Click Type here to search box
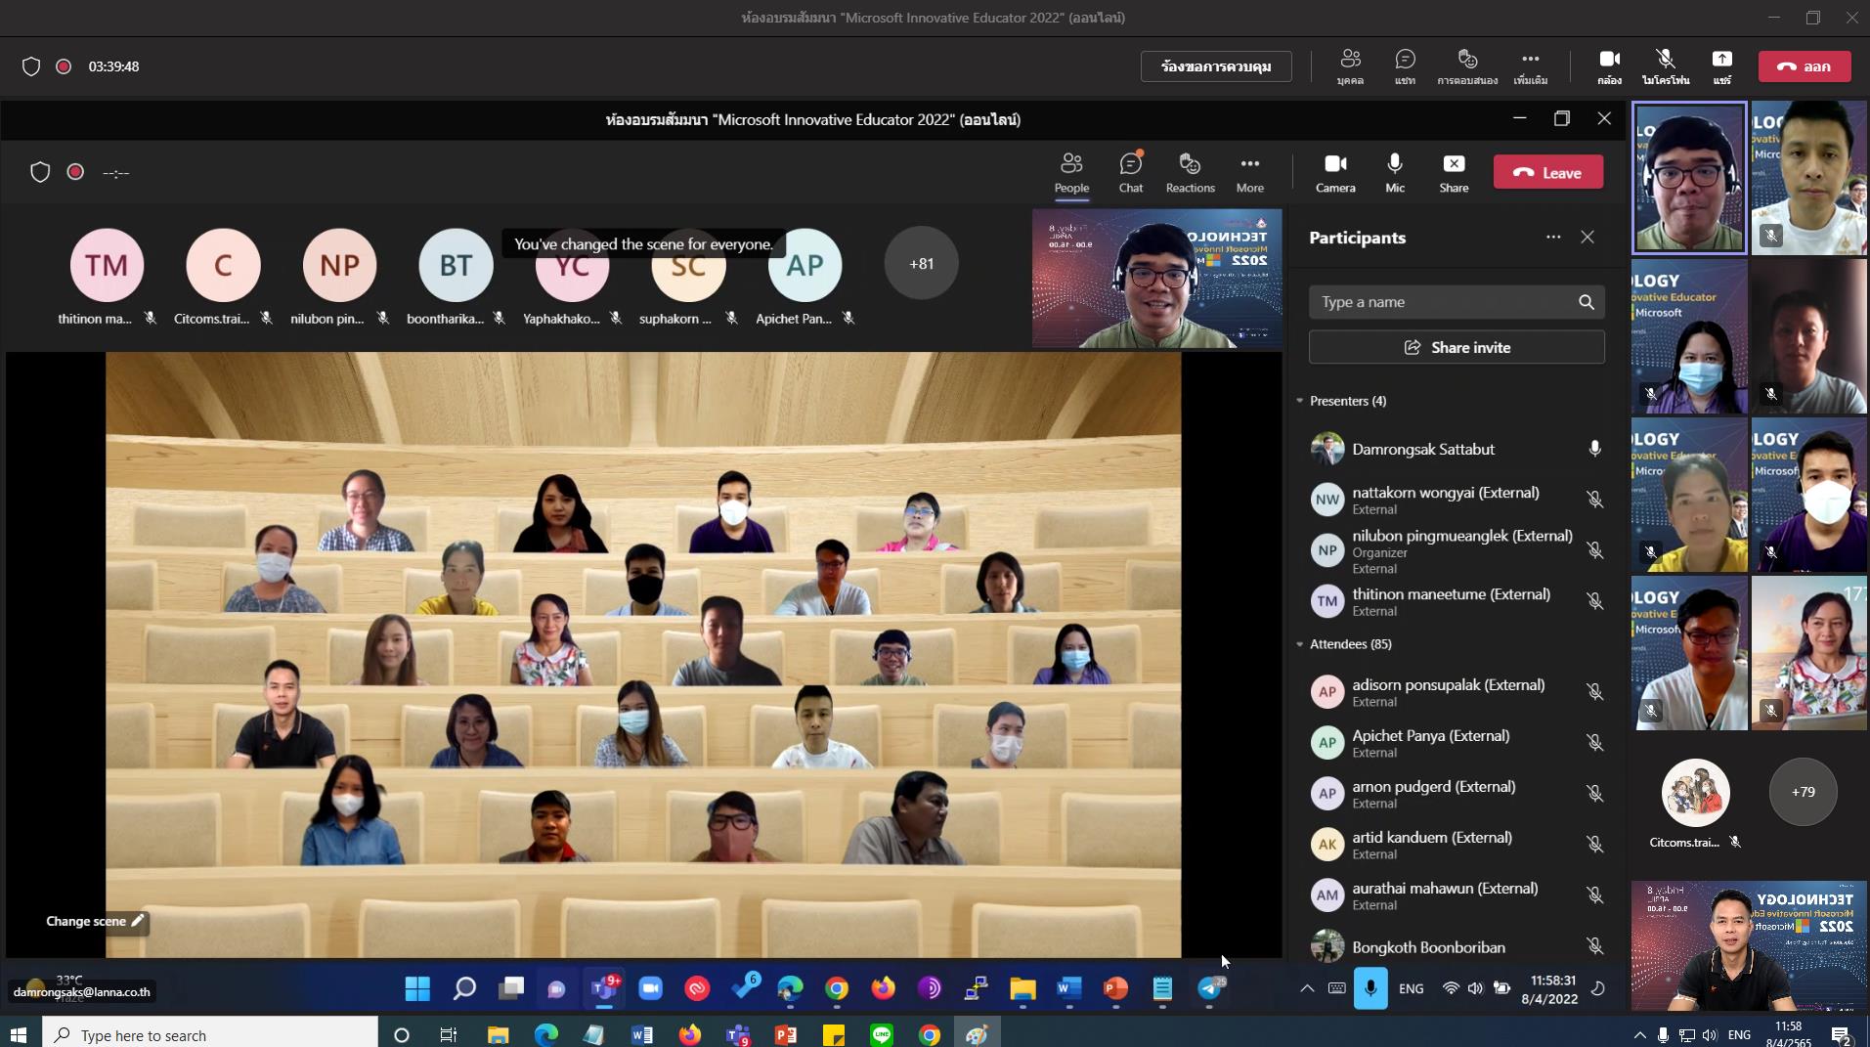 tap(210, 1034)
